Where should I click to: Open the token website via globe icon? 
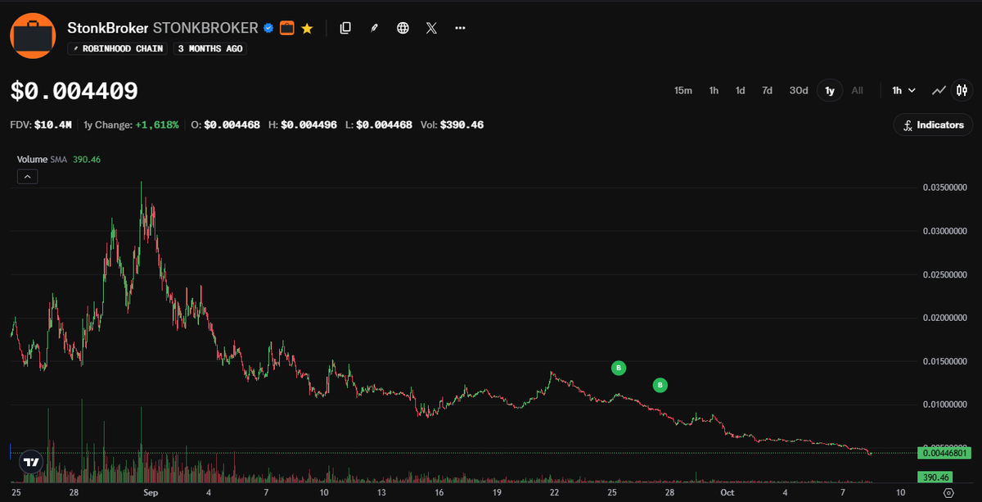[x=403, y=28]
